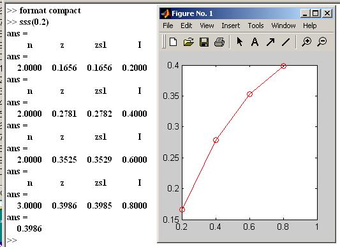Click the Open File folder icon

[x=188, y=41]
